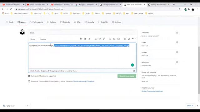Click the Markdown icon in attach bar
Screen dimensions: 200x112
tap(134, 71)
